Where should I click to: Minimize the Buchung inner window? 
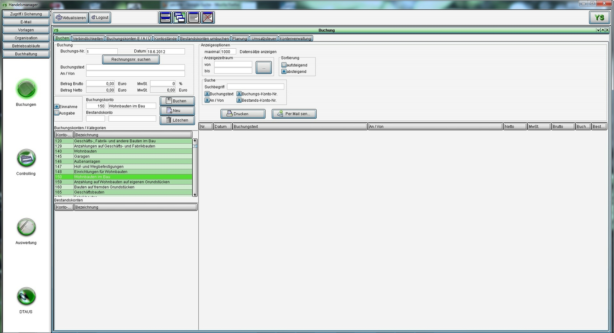598,30
